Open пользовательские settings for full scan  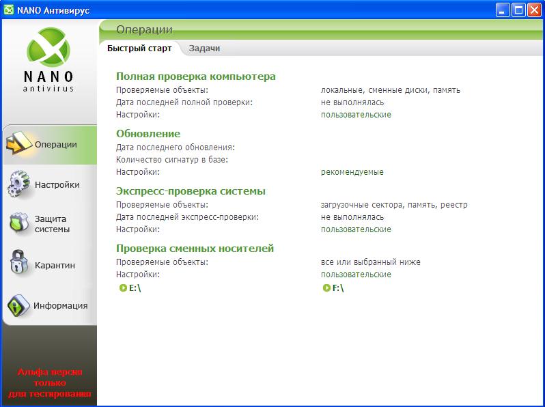(356, 115)
